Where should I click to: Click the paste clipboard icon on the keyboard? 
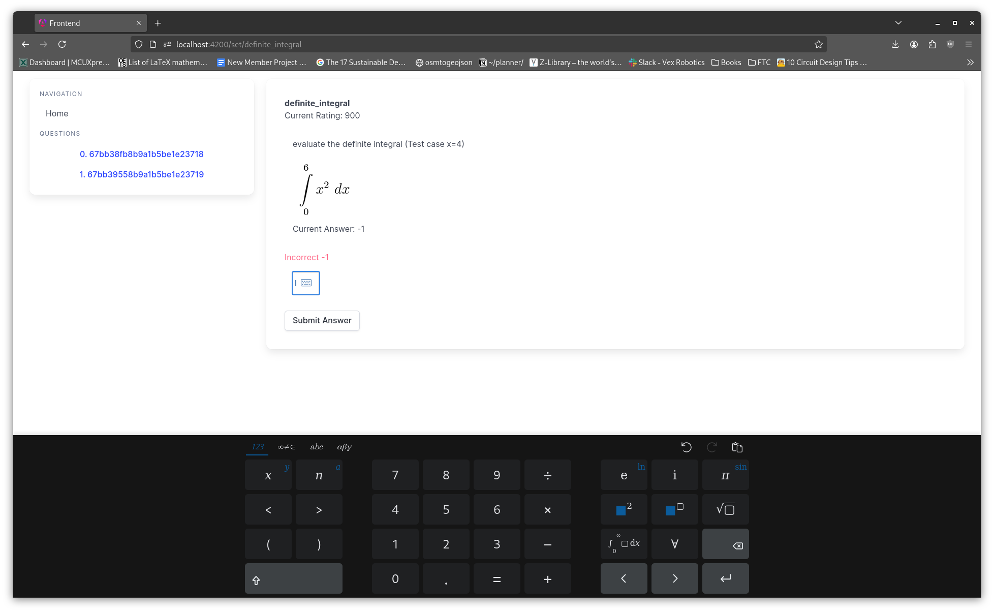737,447
